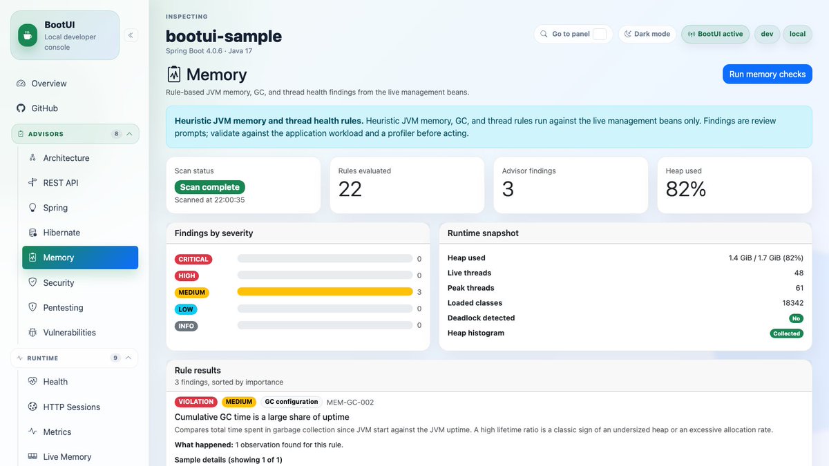
Task: Click the GC configuration tag
Action: click(x=292, y=402)
